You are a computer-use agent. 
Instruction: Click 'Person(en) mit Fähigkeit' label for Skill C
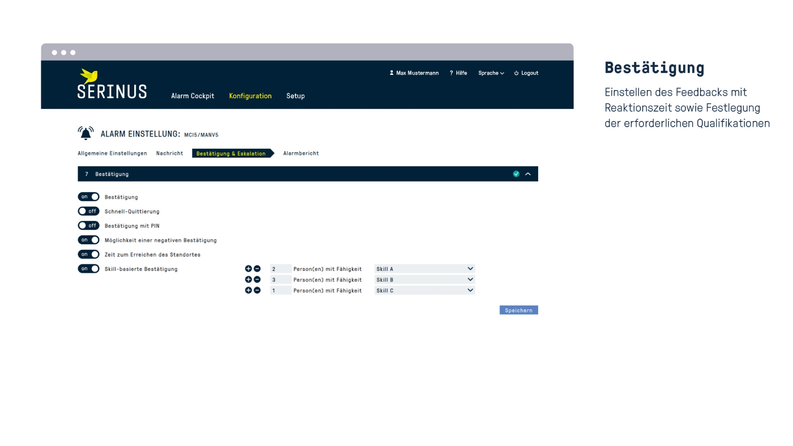point(328,291)
